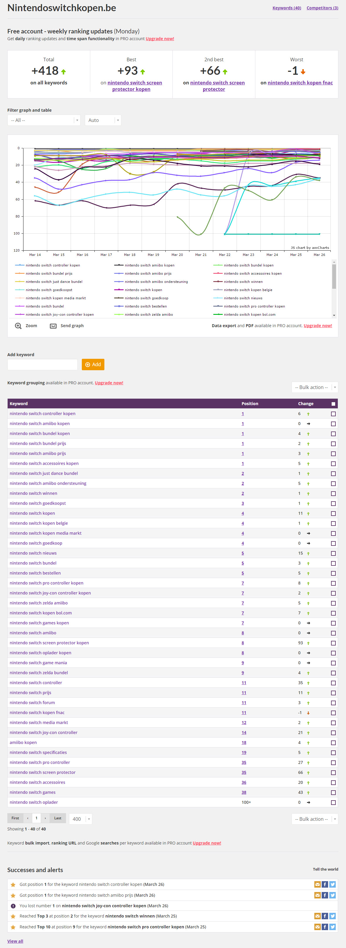Click Upgrade now next to the PRO account offer
Image resolution: width=346 pixels, height=948 pixels.
coord(160,39)
